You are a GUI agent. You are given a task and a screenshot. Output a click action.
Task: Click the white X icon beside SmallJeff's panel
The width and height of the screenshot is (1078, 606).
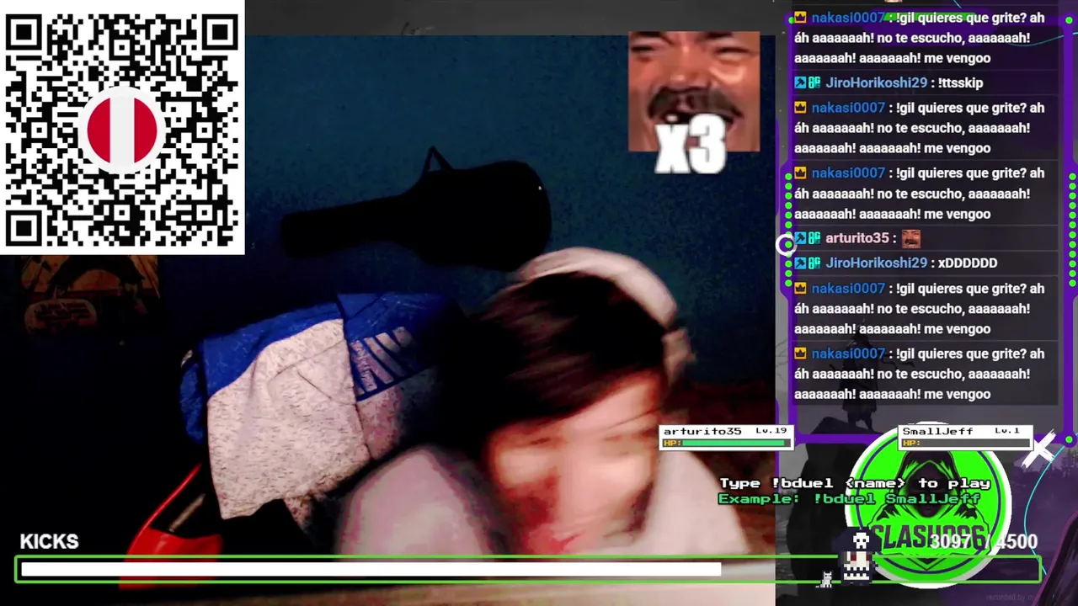[x=1041, y=449]
